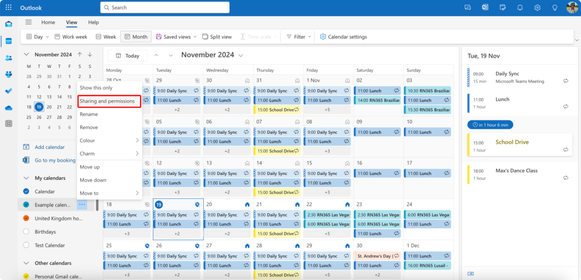This screenshot has width=581, height=280.
Task: Open the chat icon in the top bar
Action: (467, 7)
